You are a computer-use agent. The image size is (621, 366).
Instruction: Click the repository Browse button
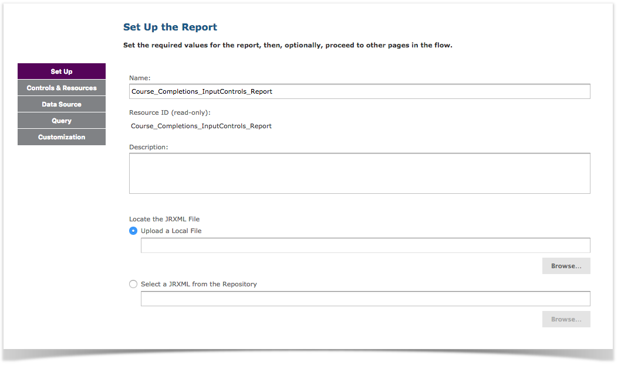coord(566,319)
